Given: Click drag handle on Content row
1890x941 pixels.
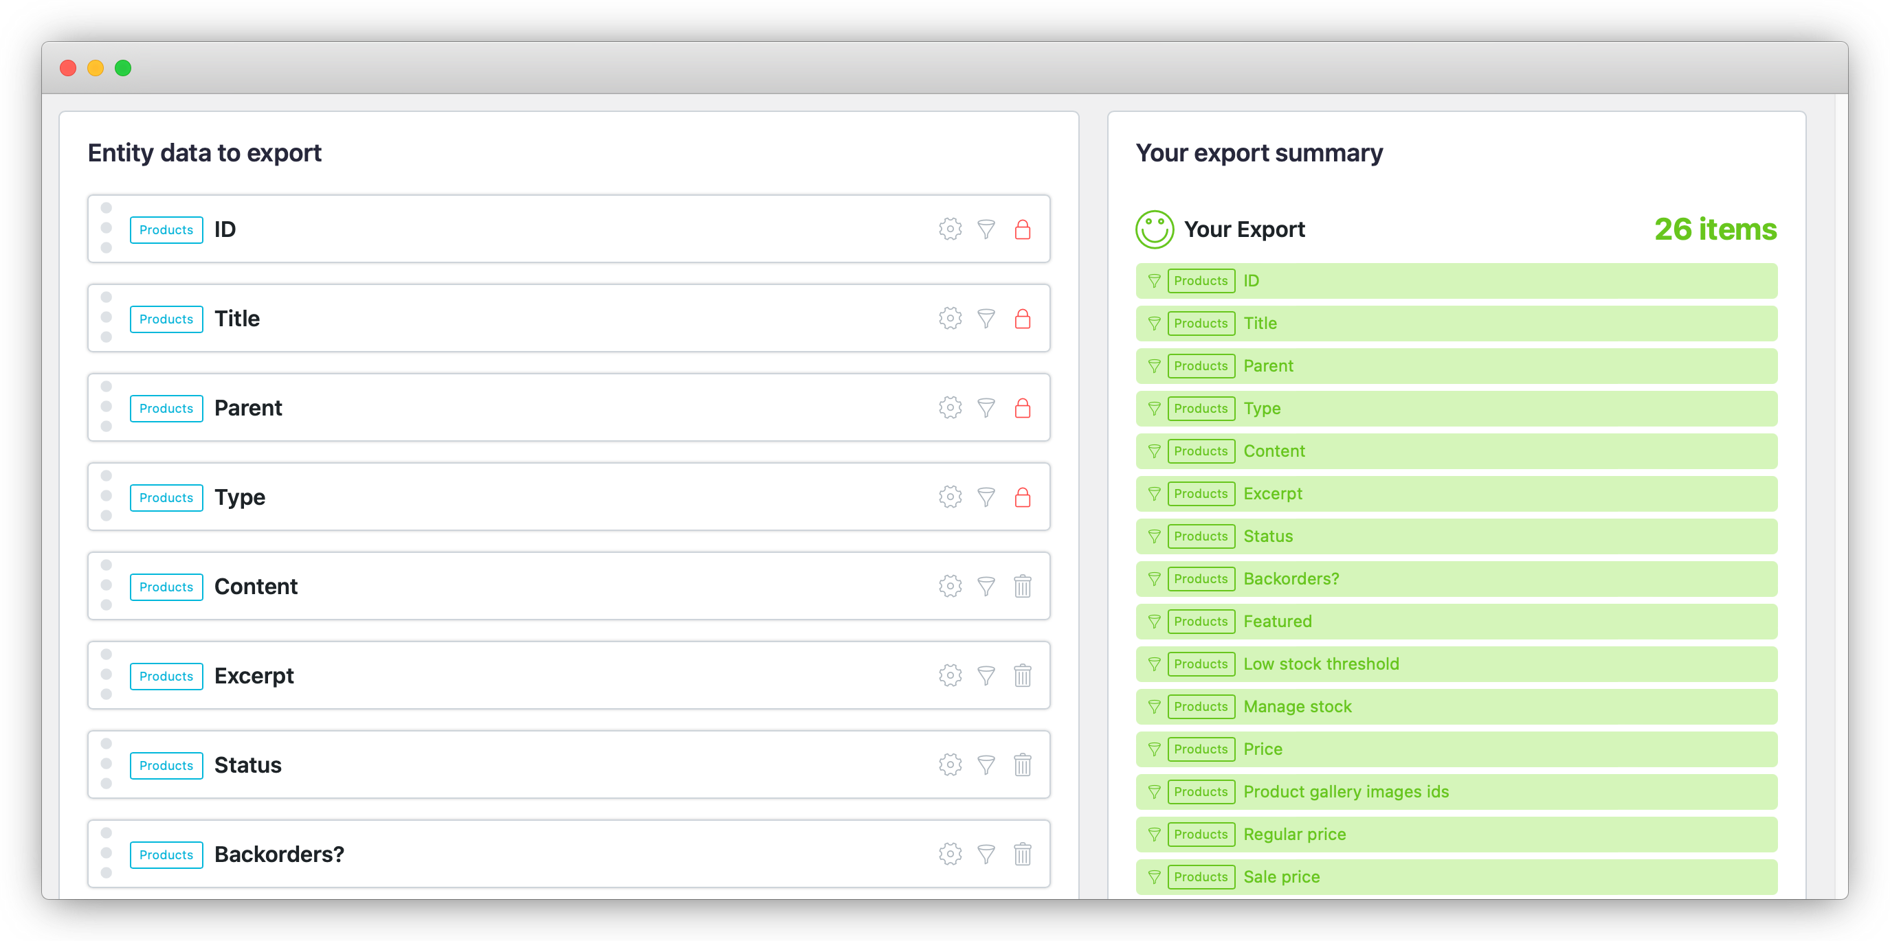Looking at the screenshot, I should pyautogui.click(x=107, y=585).
